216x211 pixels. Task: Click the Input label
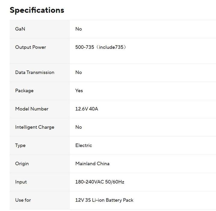[x=21, y=182]
